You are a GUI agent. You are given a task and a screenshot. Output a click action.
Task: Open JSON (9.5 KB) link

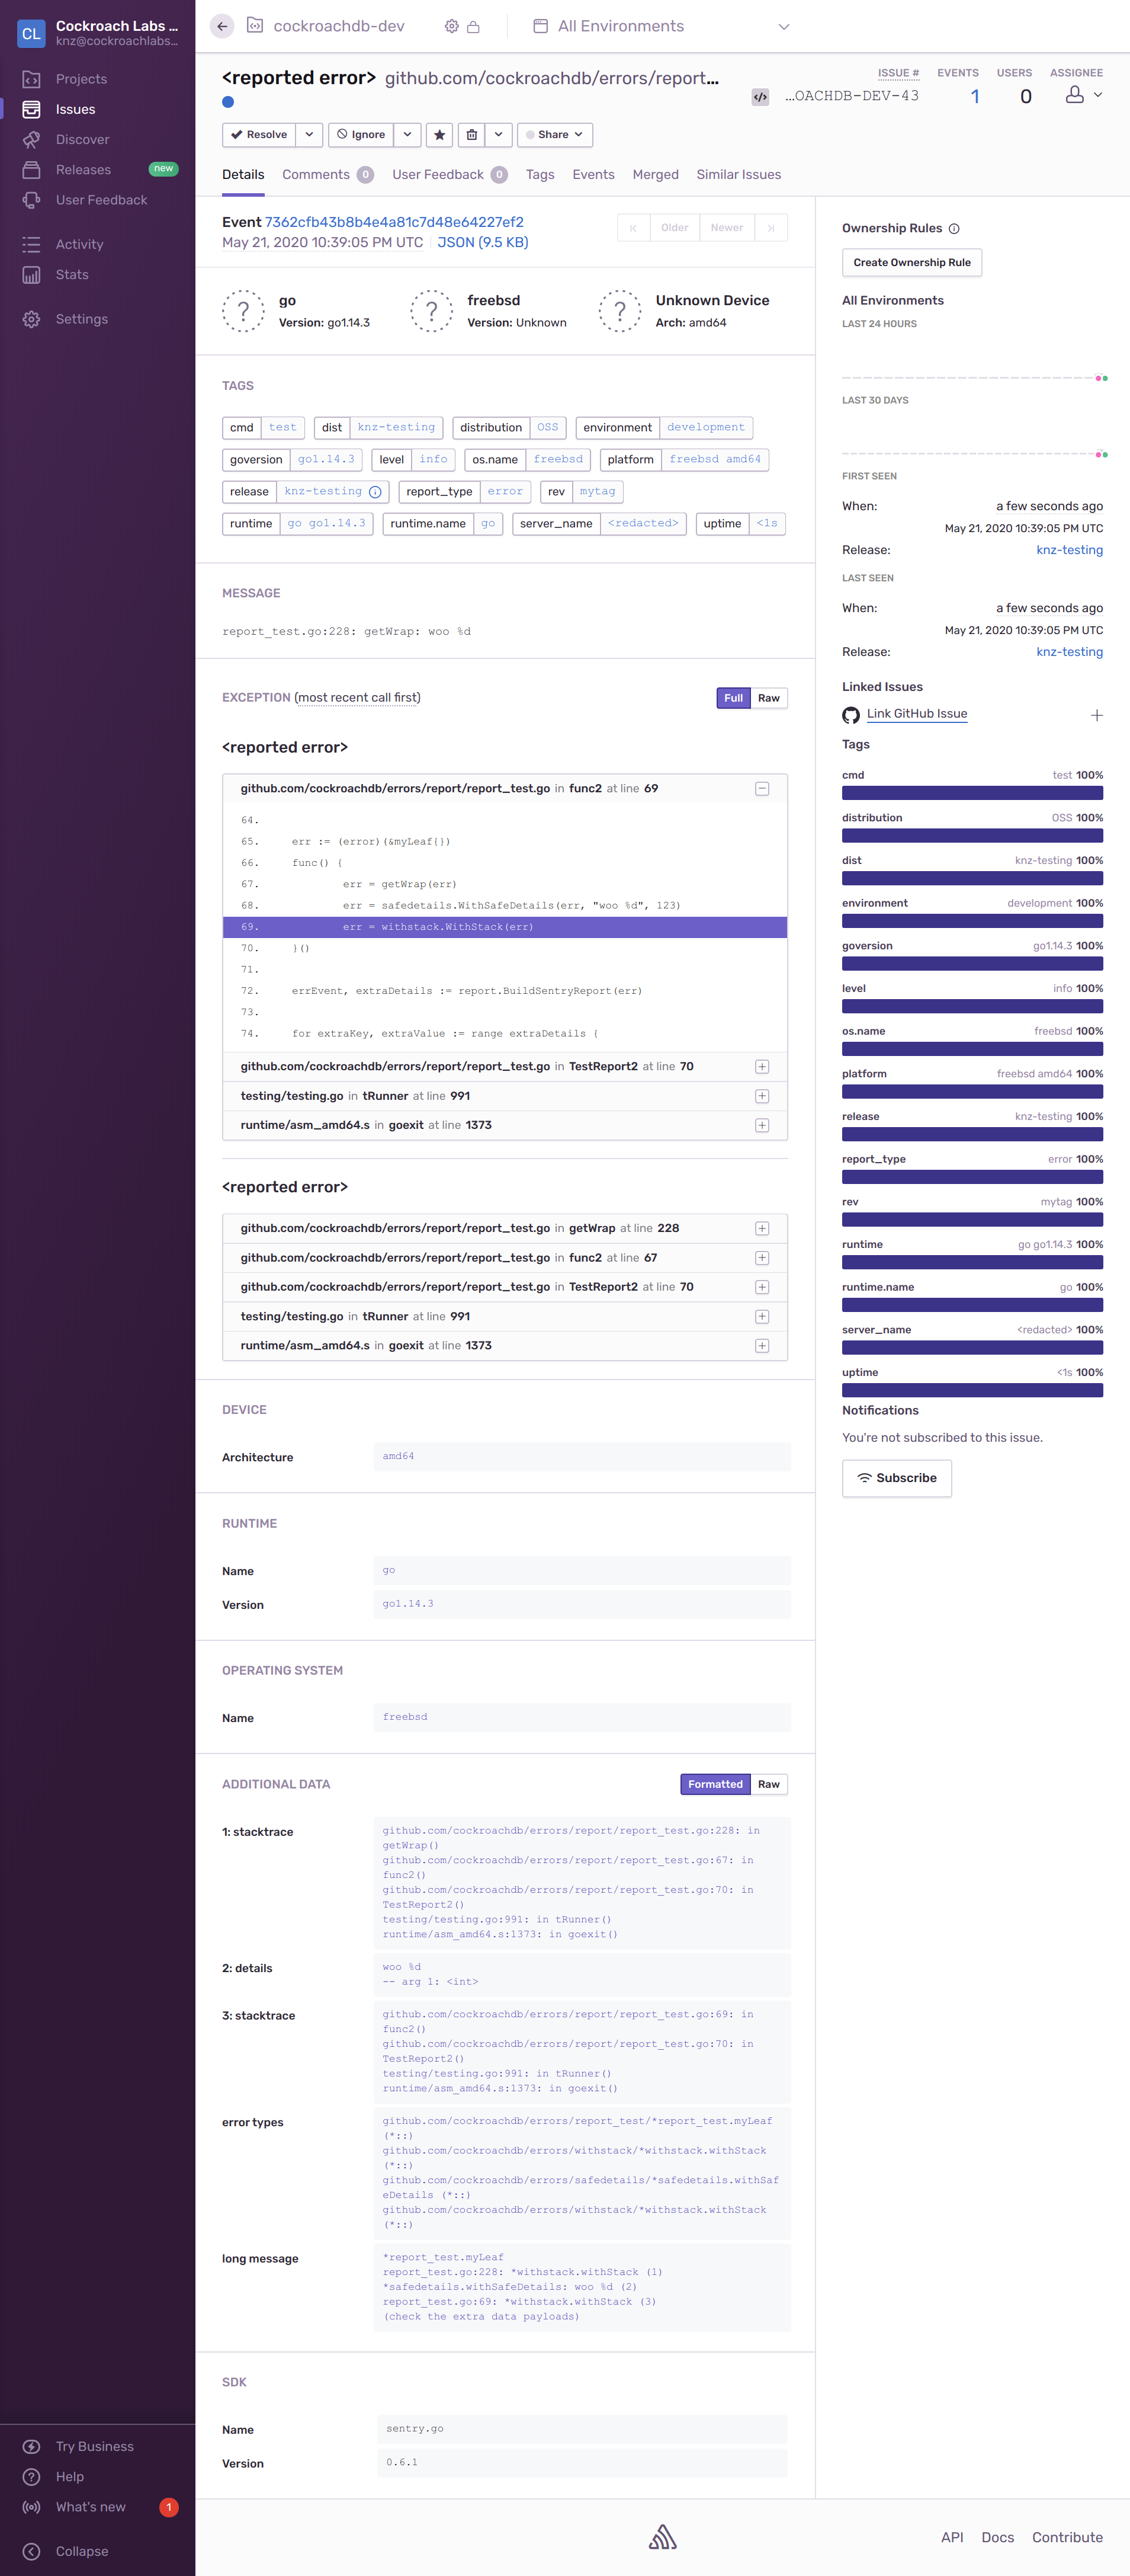pyautogui.click(x=483, y=243)
